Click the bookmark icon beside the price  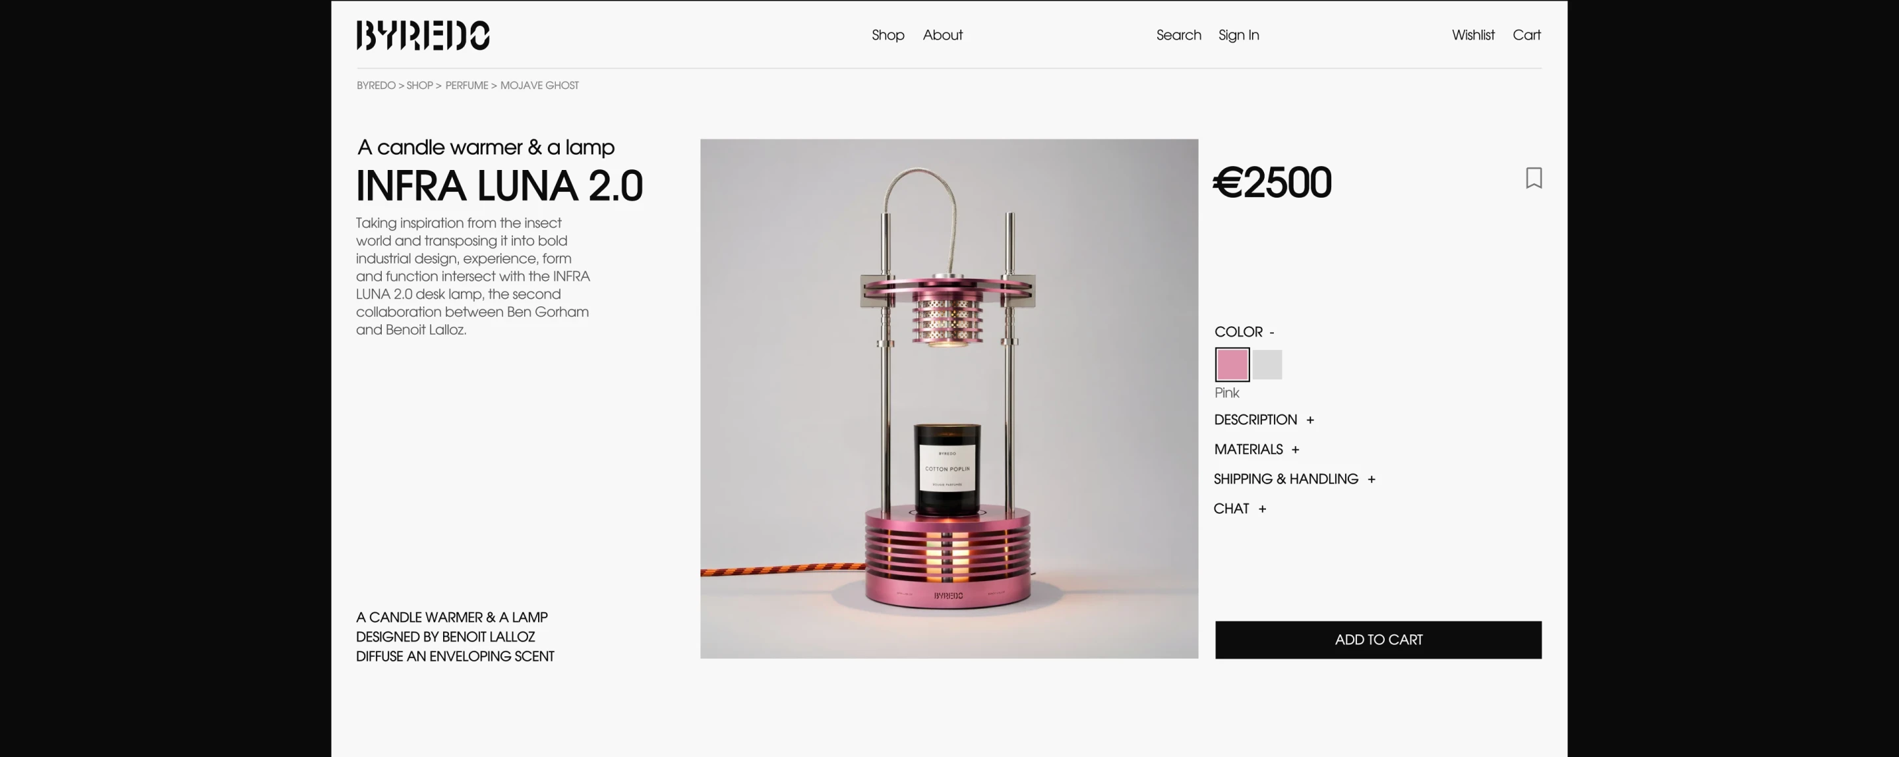coord(1533,177)
